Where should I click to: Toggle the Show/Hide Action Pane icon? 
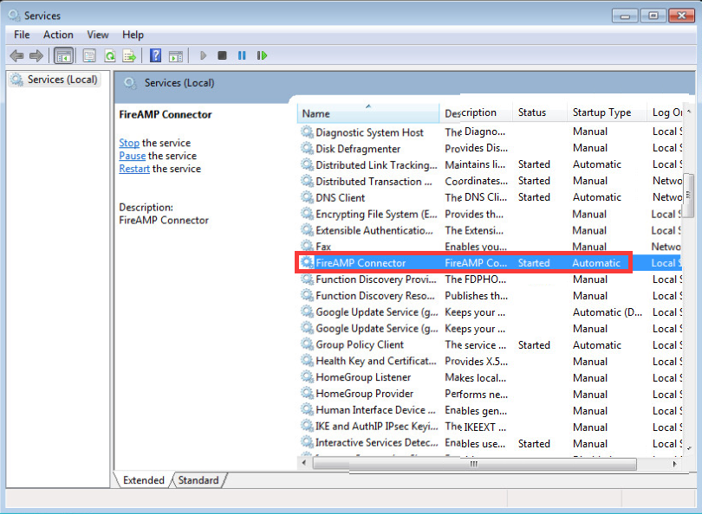[176, 56]
